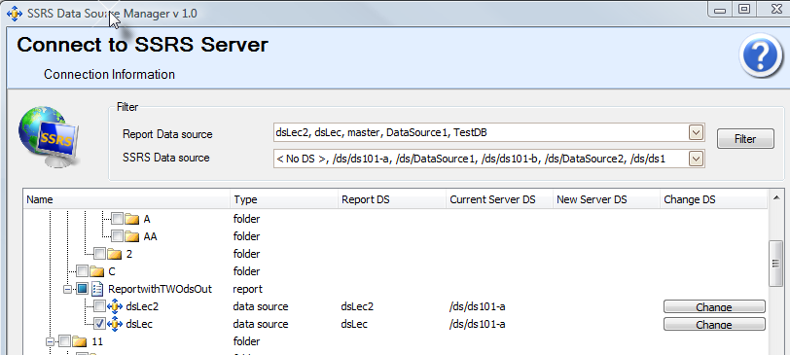
Task: Sort by the Current Server DS column header
Action: (499, 200)
